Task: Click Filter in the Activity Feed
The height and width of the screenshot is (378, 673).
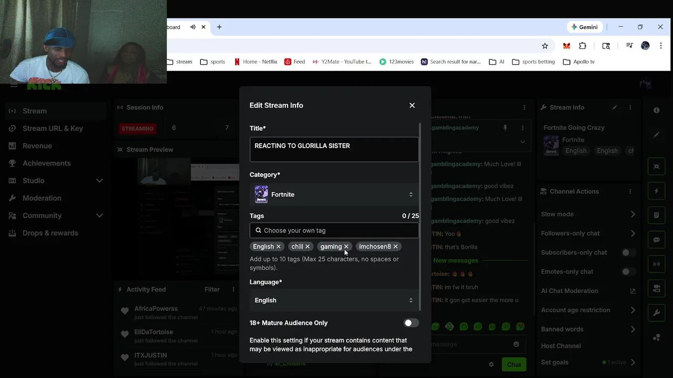Action: (212, 289)
